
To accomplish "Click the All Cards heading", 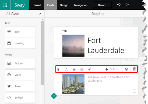I will tap(13, 14).
